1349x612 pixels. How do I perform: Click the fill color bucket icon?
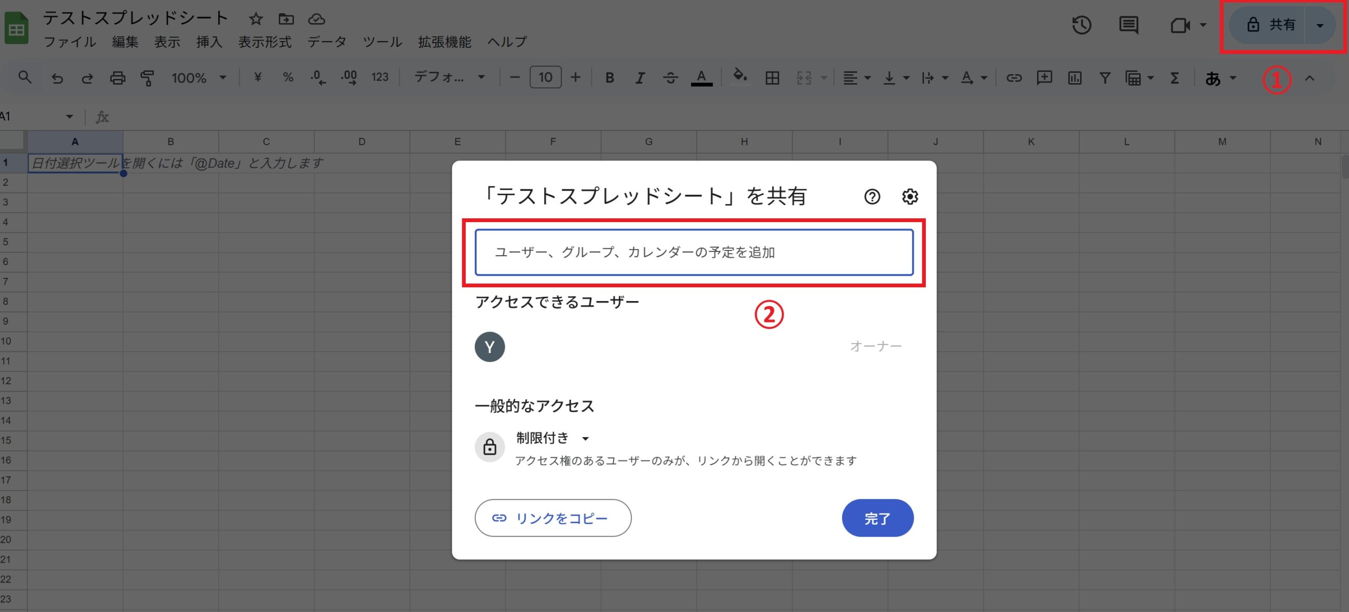[x=740, y=77]
